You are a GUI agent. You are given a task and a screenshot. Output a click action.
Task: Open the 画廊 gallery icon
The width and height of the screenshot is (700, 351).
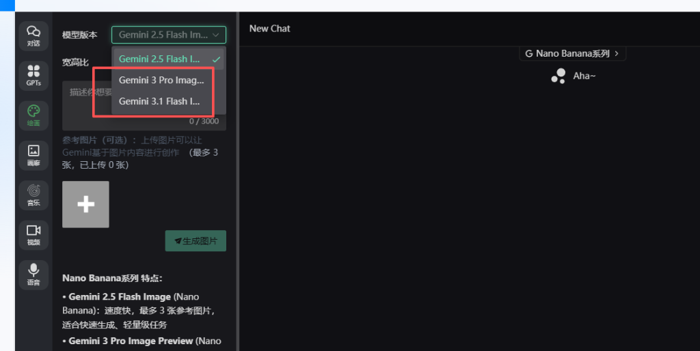[x=33, y=155]
